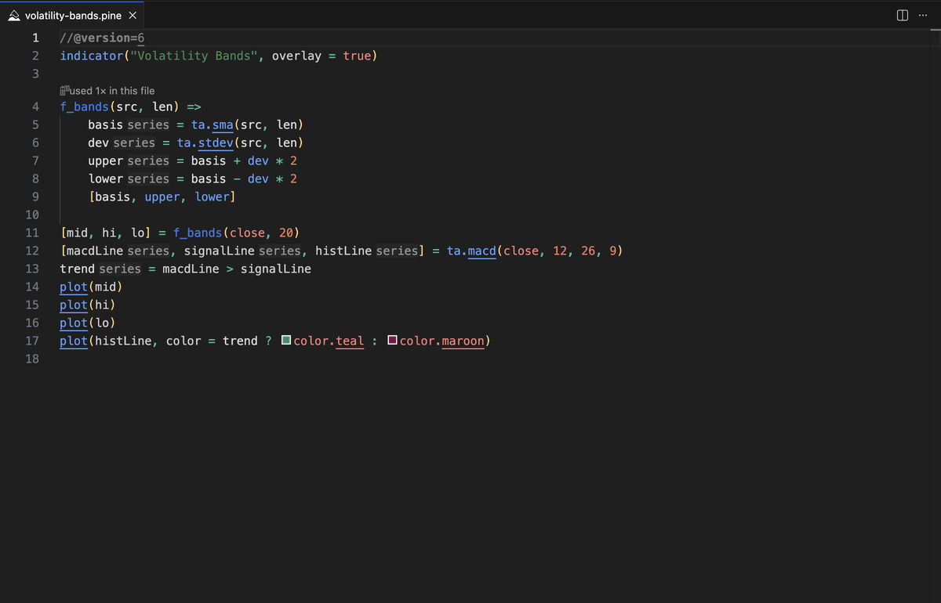Click the color.maroon text
This screenshot has height=603, width=941.
[442, 341]
